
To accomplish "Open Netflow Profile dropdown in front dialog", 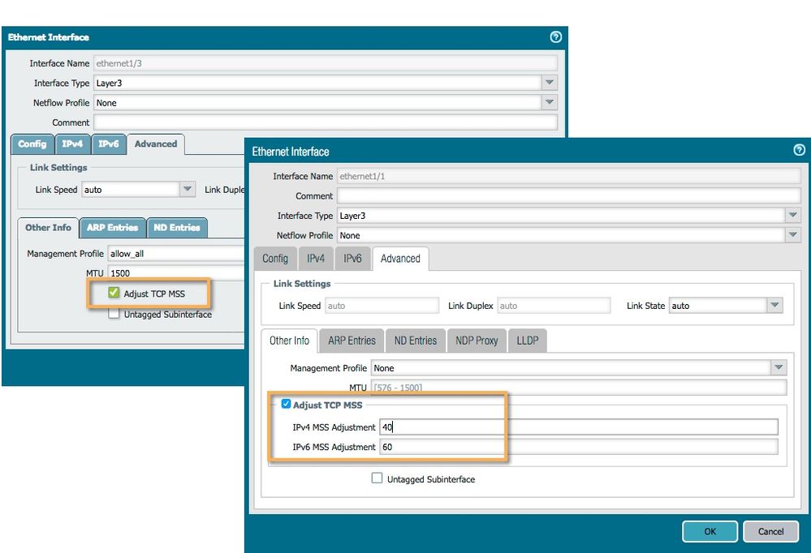I will tap(792, 235).
